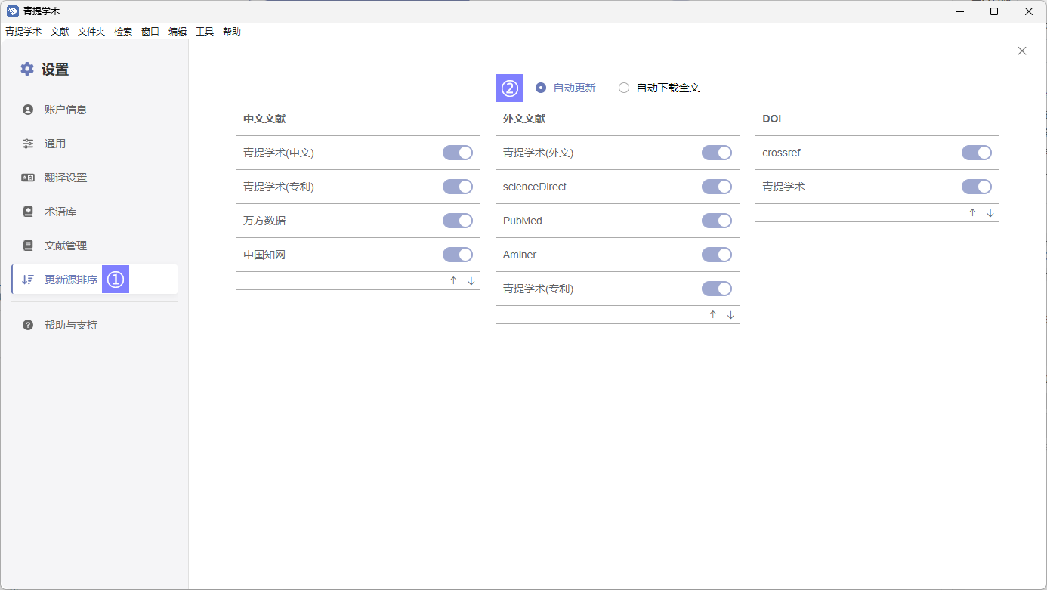Toggle the crossref DOI source
Viewport: 1047px width, 590px height.
tap(976, 153)
